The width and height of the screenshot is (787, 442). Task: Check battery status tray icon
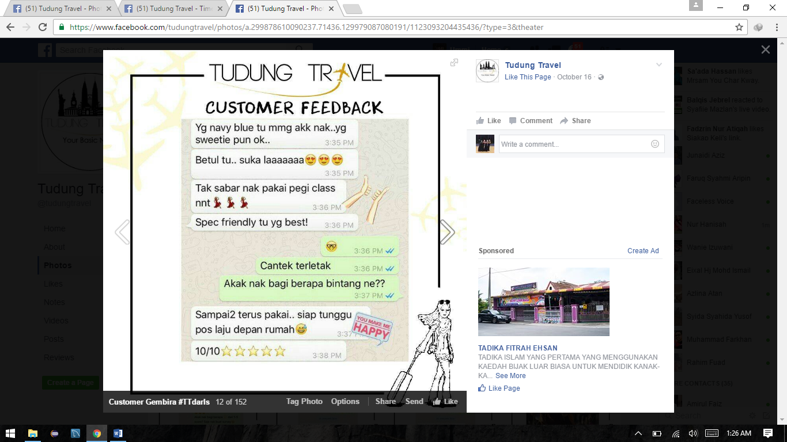pyautogui.click(x=657, y=433)
